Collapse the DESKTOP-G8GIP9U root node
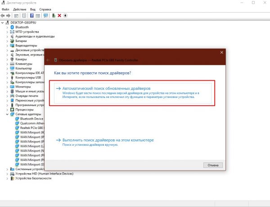 pyautogui.click(x=2, y=23)
